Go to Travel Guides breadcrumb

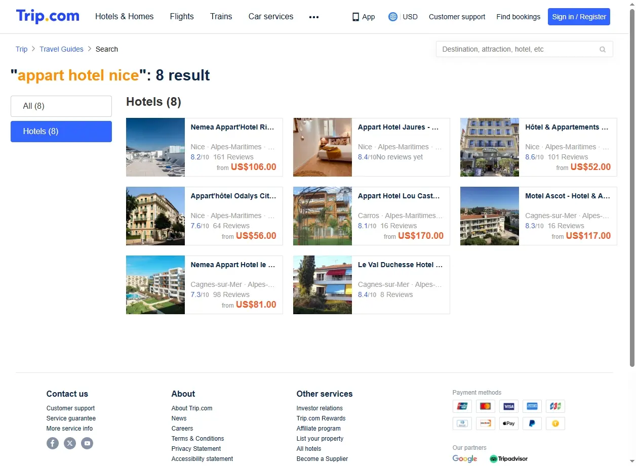tap(61, 49)
